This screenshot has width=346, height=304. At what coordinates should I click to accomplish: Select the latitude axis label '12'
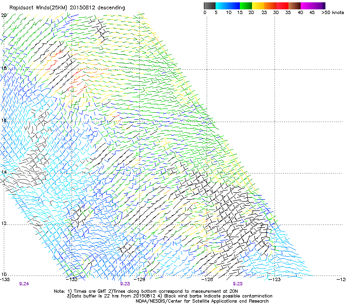click(x=4, y=223)
